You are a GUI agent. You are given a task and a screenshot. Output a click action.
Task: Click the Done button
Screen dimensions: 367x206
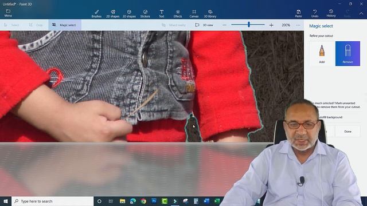pos(348,132)
